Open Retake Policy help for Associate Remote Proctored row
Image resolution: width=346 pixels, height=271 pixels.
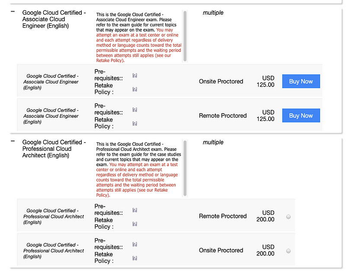[135, 124]
